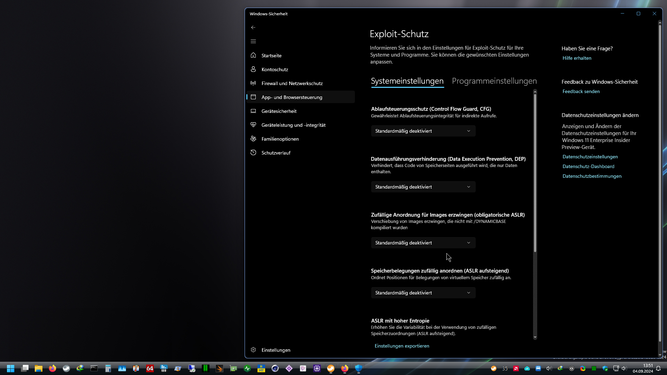Click the network tray icon
This screenshot has width=667, height=375.
616,368
